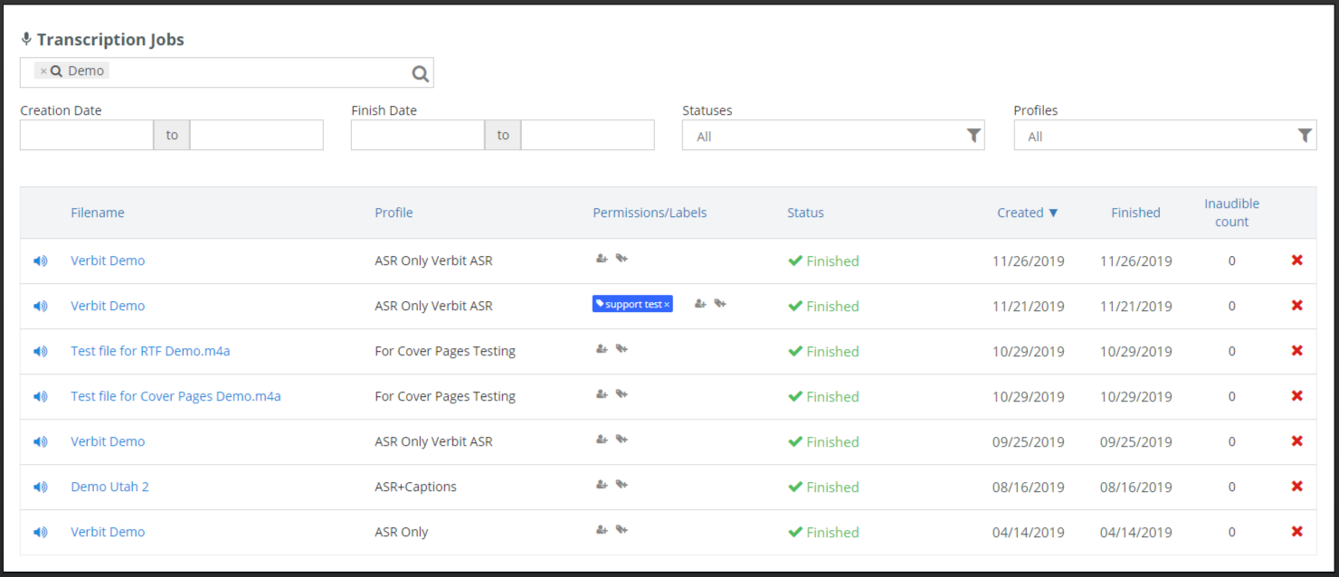1339x577 pixels.
Task: Add label tag to Demo Utah 2 row
Action: point(622,485)
